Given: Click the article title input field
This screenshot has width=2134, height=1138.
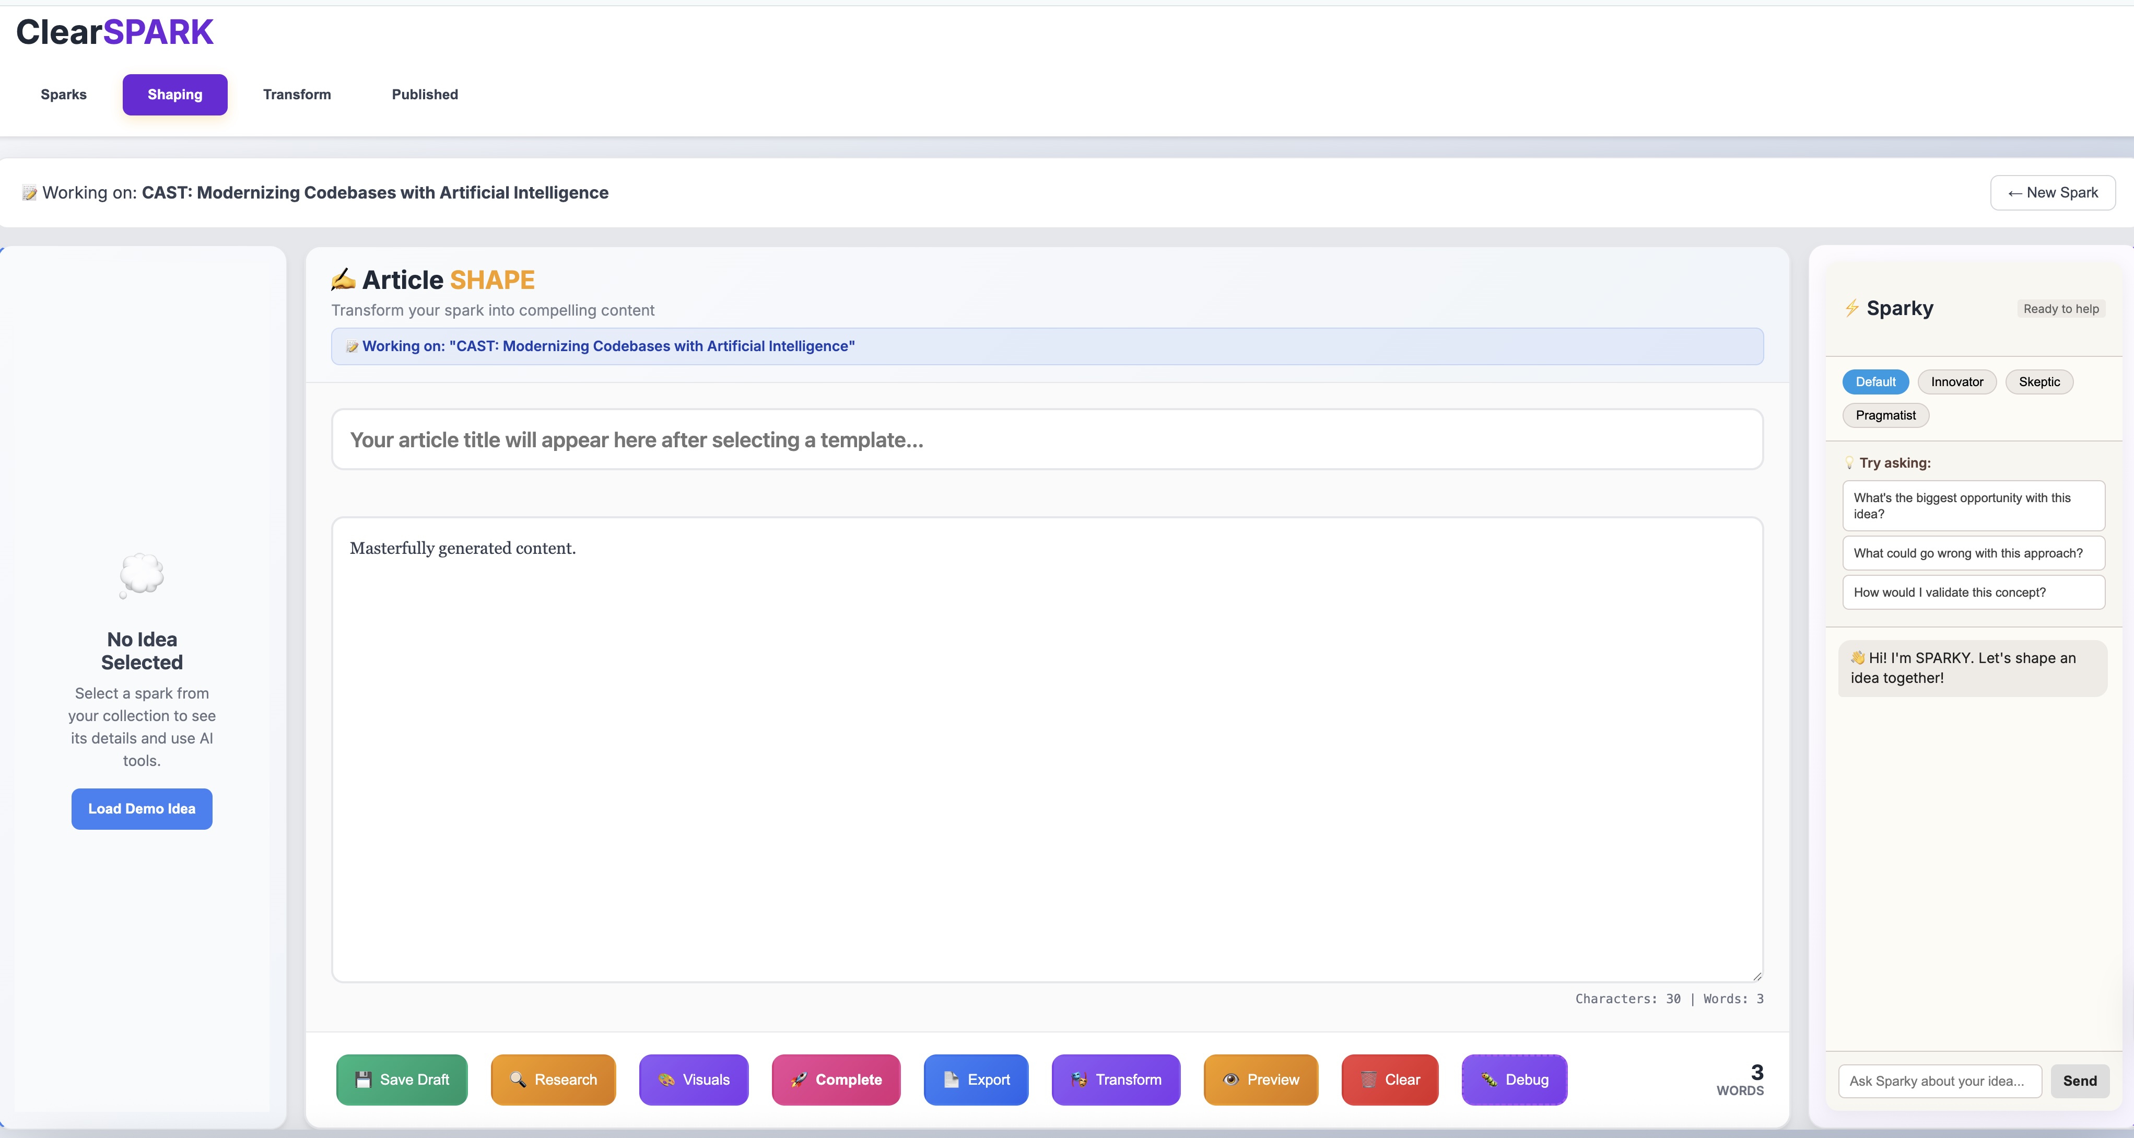Looking at the screenshot, I should [1047, 439].
